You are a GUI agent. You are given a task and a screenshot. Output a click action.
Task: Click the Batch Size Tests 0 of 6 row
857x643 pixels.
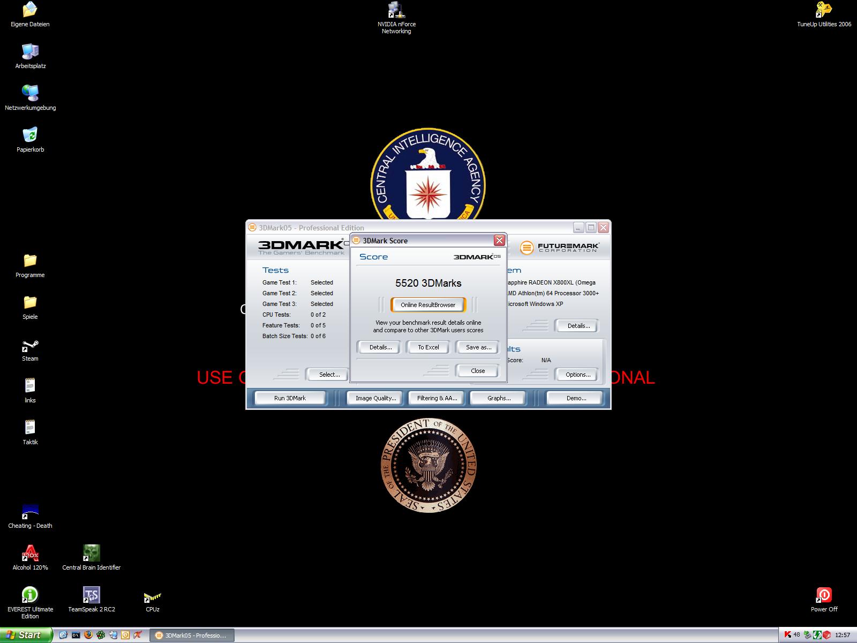294,336
